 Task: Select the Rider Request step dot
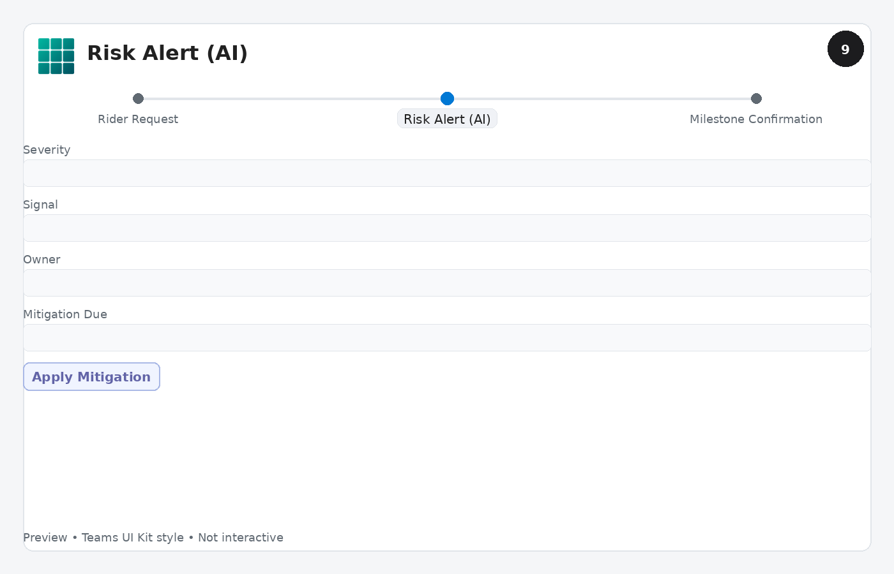tap(138, 98)
